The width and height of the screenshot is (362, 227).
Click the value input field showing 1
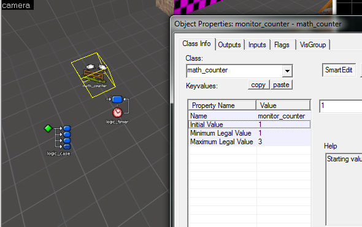(341, 106)
